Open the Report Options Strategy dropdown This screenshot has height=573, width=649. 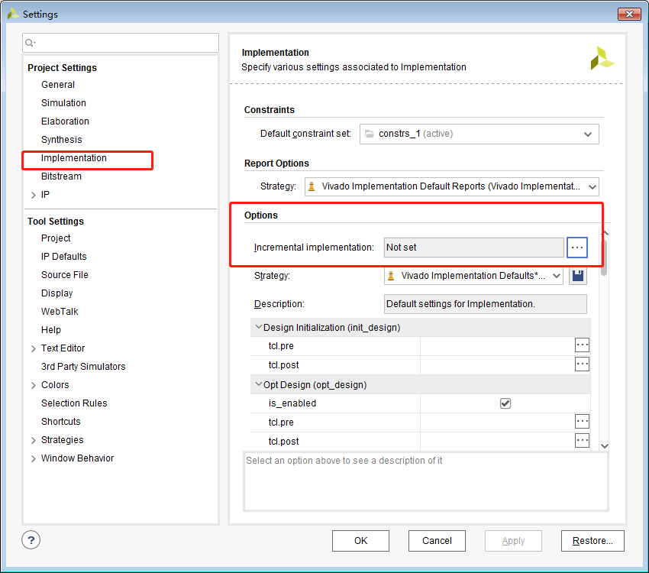[451, 186]
